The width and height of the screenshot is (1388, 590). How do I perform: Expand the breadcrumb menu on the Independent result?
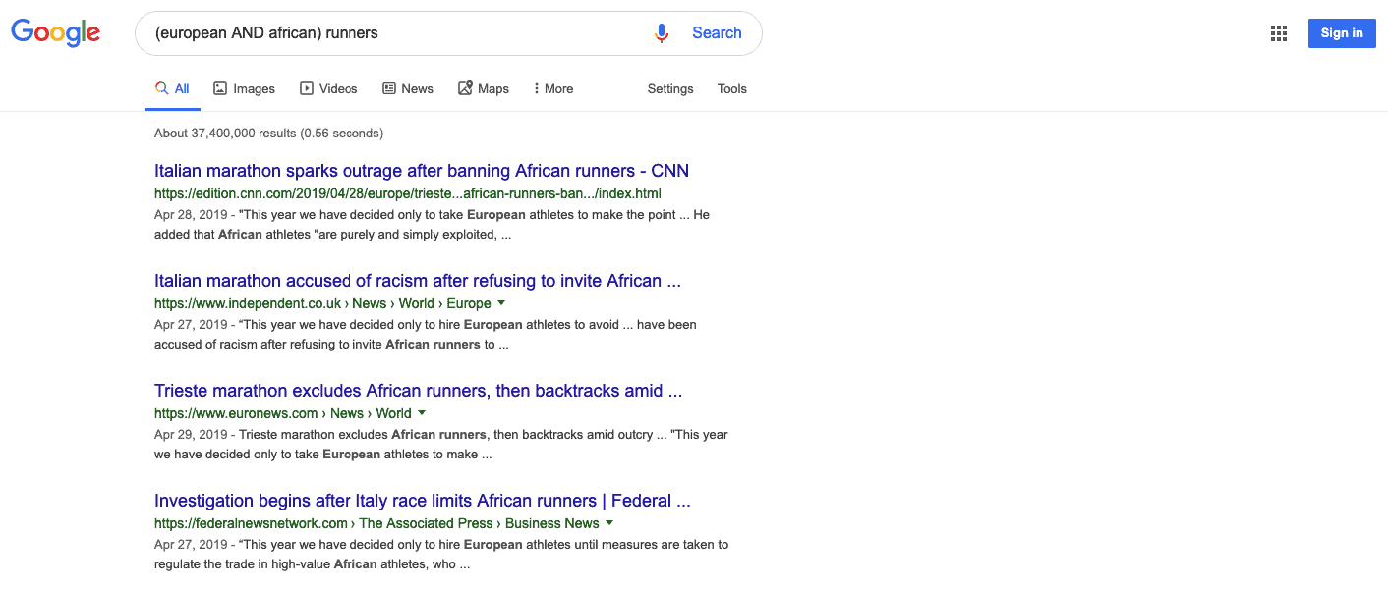coord(501,303)
